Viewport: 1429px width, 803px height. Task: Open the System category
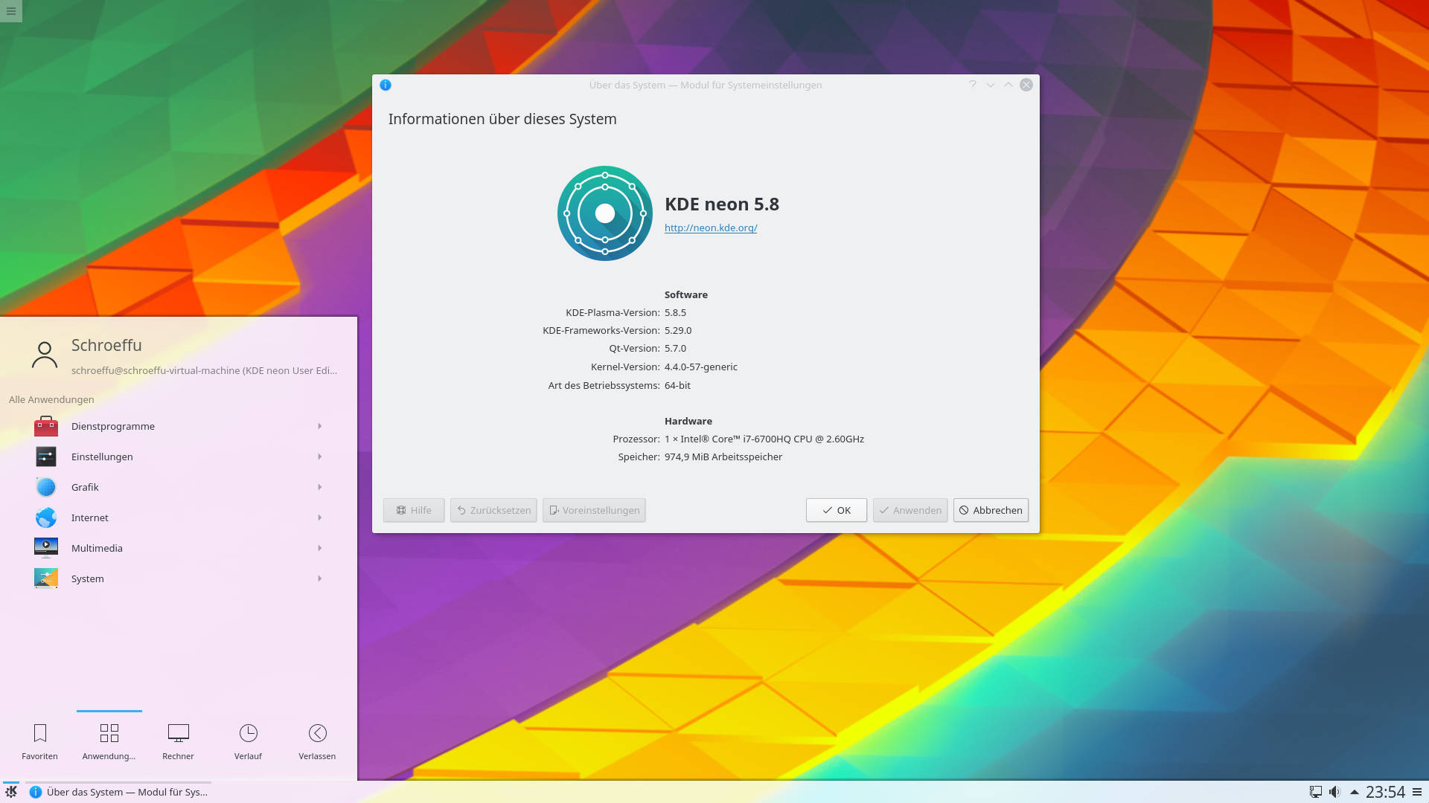179,578
